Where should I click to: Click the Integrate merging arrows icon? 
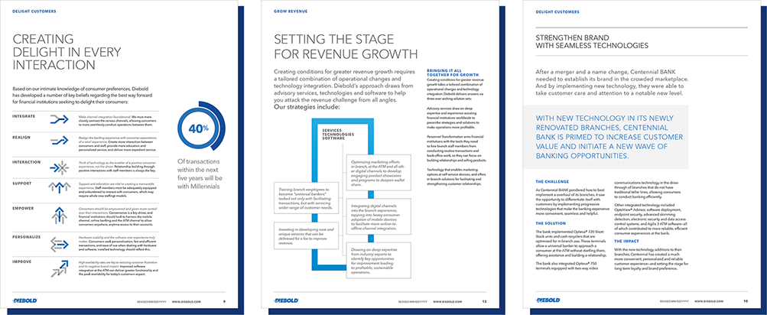pyautogui.click(x=59, y=119)
